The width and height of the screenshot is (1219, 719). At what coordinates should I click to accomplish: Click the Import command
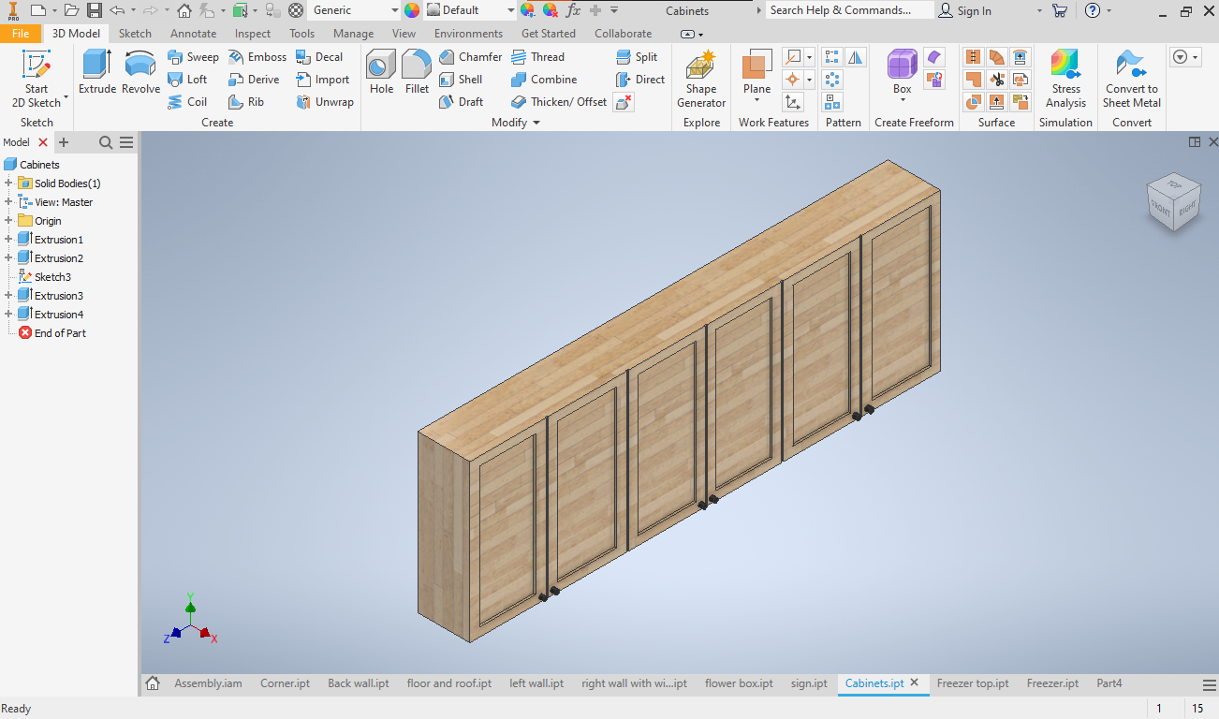[x=322, y=80]
